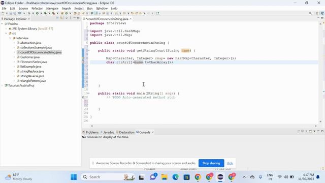Click the External Tools run icon
This screenshot has height=183, width=325.
pyautogui.click(x=53, y=13)
